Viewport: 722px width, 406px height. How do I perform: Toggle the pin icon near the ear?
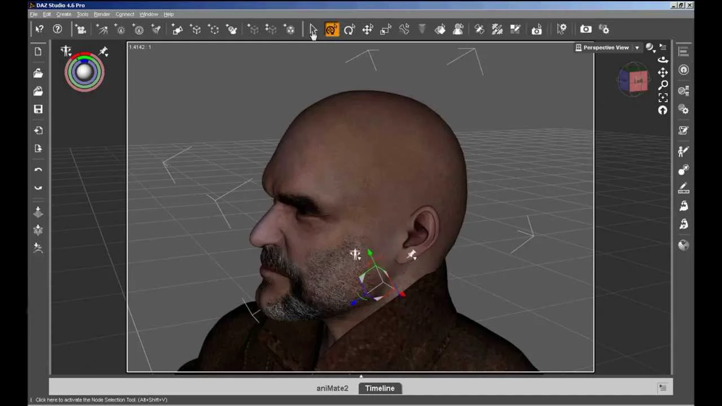(x=412, y=255)
